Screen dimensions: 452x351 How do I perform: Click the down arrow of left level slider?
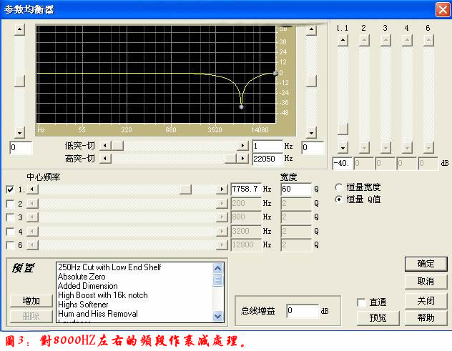(x=19, y=133)
